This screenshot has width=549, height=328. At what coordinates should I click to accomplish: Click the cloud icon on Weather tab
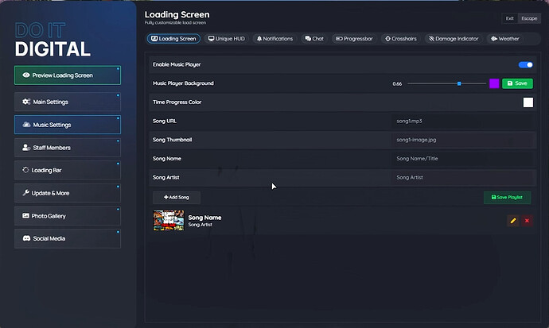pyautogui.click(x=494, y=39)
